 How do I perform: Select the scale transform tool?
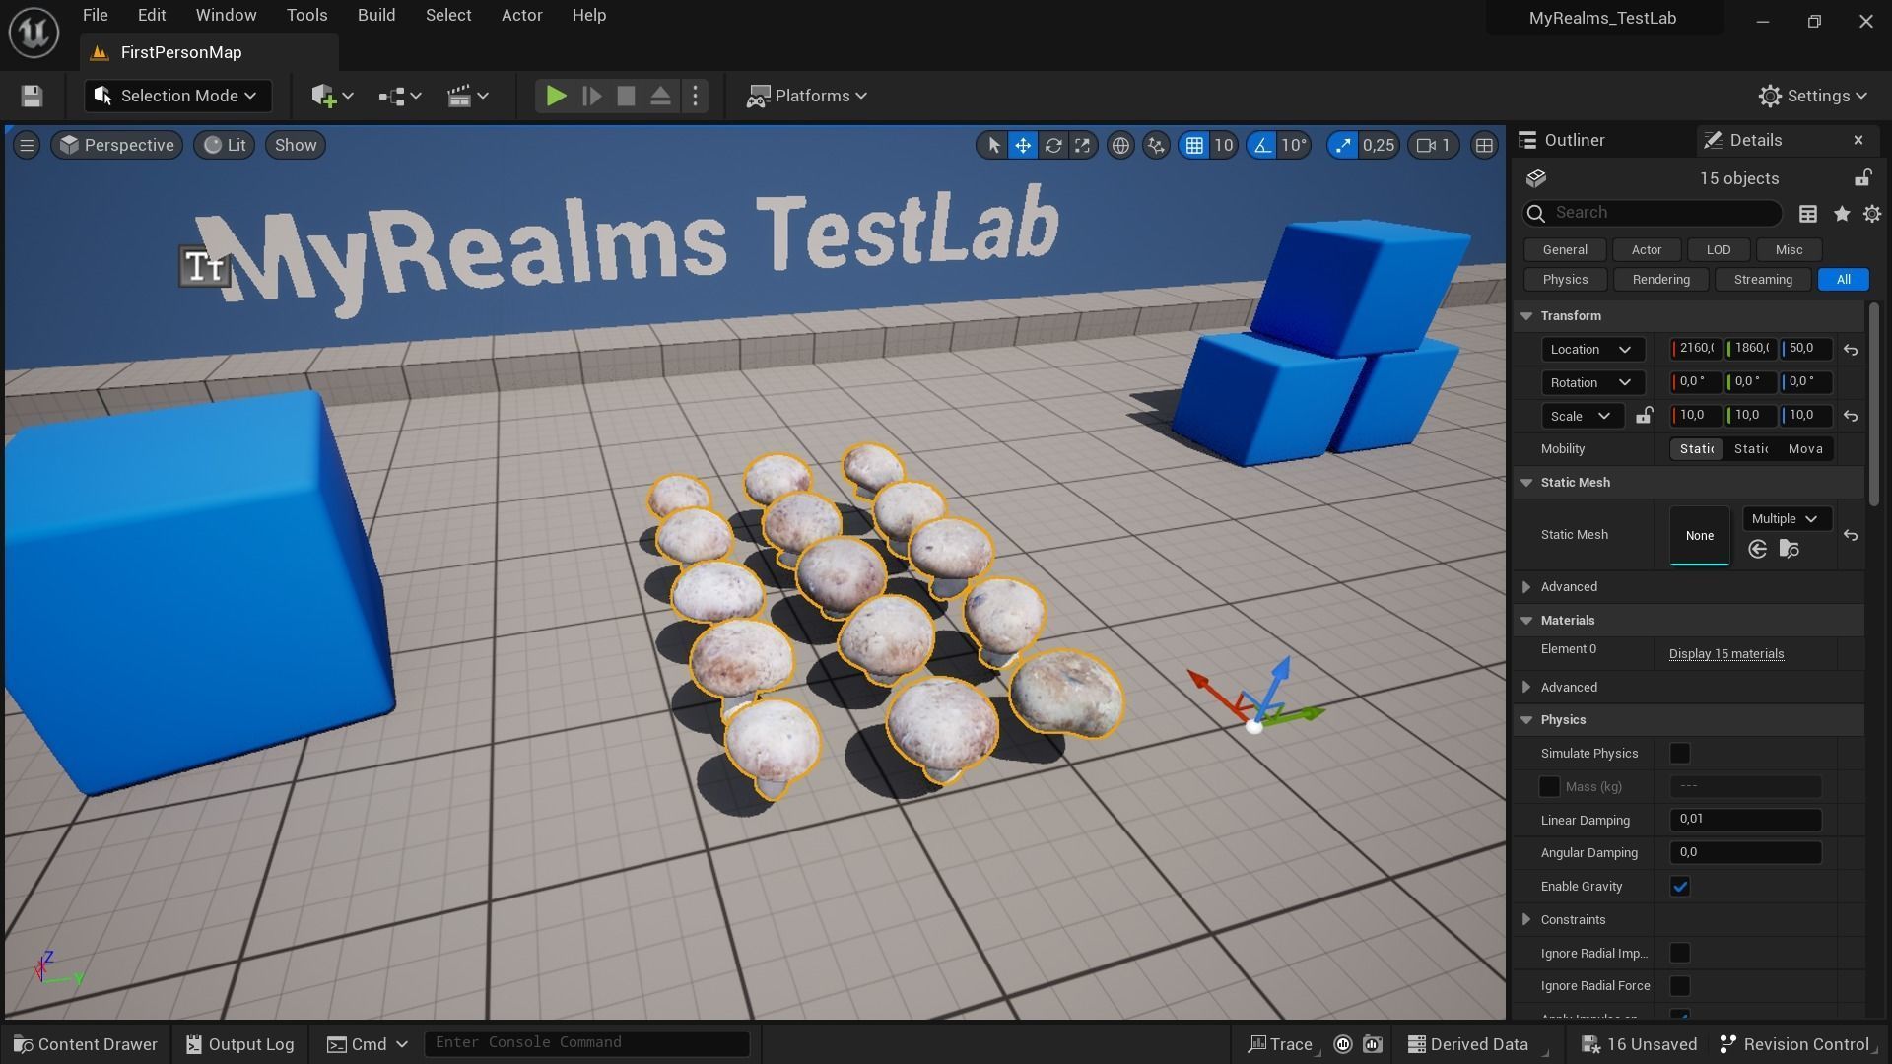tap(1082, 146)
